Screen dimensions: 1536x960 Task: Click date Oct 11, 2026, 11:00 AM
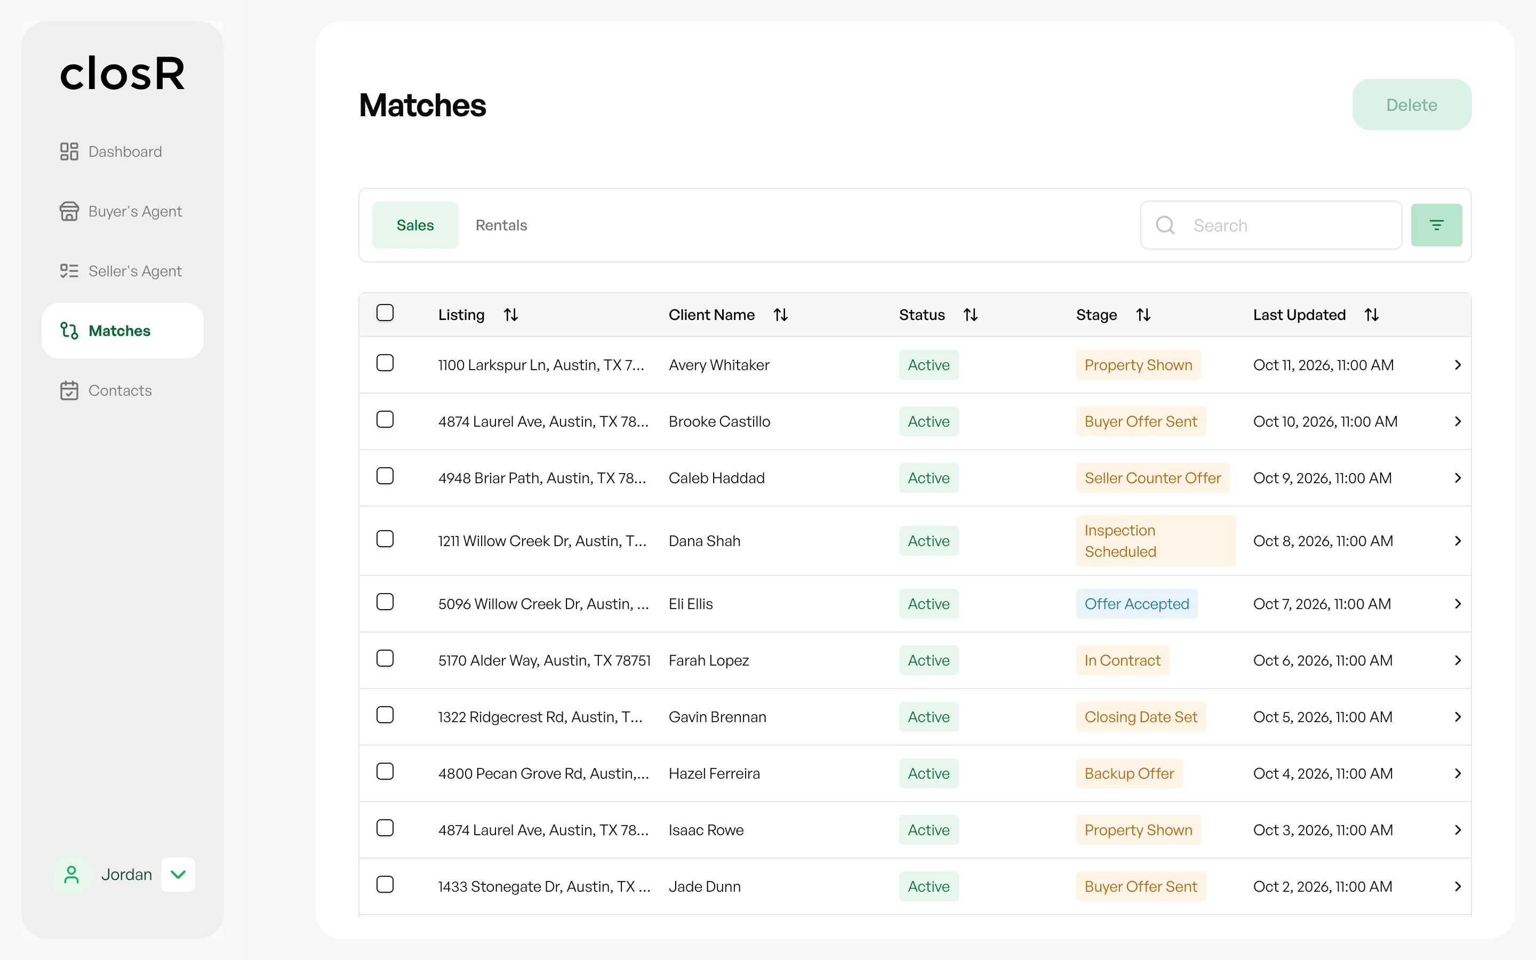tap(1323, 365)
